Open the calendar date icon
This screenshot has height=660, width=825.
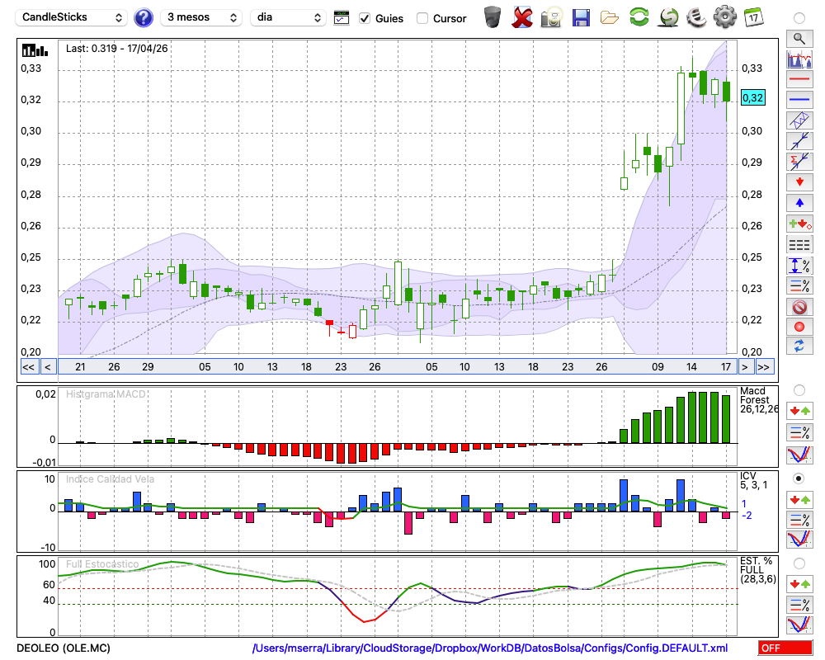click(753, 17)
